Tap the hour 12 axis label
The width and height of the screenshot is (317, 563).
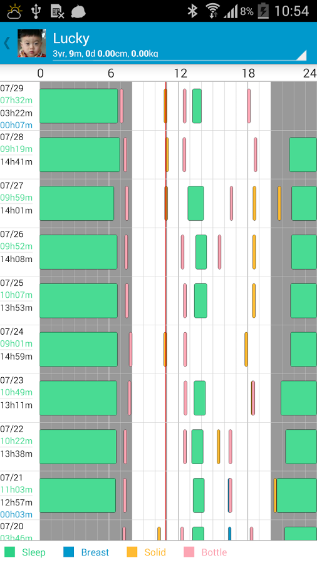180,73
